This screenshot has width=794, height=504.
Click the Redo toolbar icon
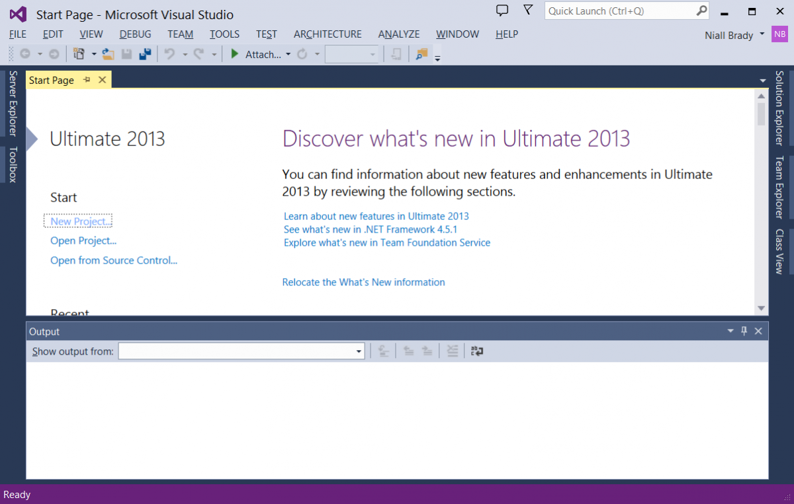198,54
